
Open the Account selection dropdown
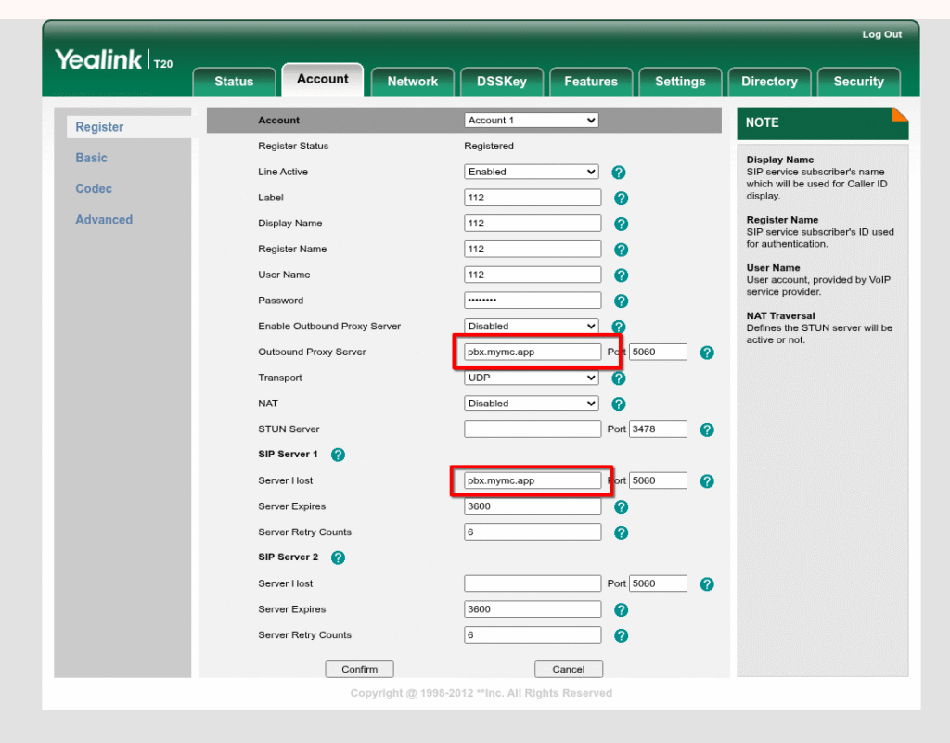click(x=531, y=121)
